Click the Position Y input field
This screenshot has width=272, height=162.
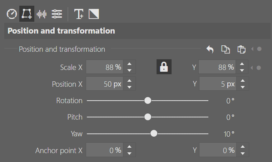click(217, 84)
